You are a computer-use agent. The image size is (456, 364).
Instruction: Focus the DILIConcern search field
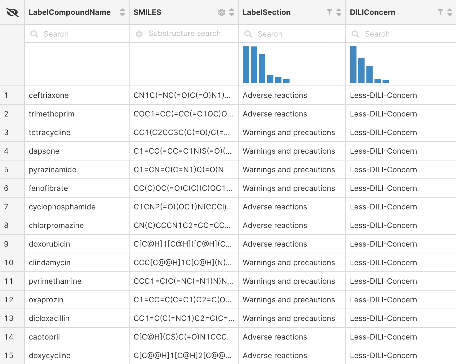(401, 34)
